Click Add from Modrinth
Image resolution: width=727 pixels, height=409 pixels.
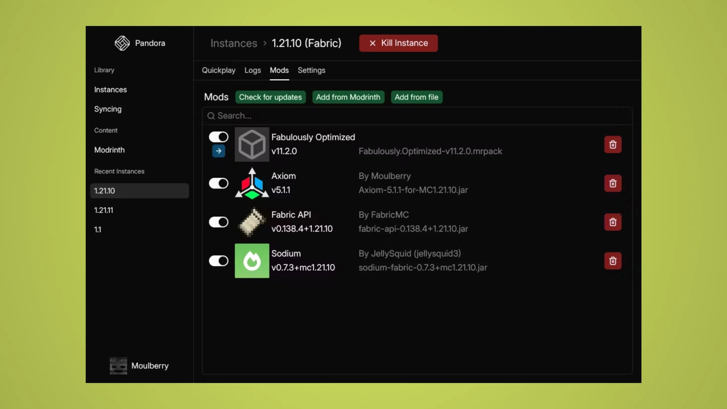348,97
